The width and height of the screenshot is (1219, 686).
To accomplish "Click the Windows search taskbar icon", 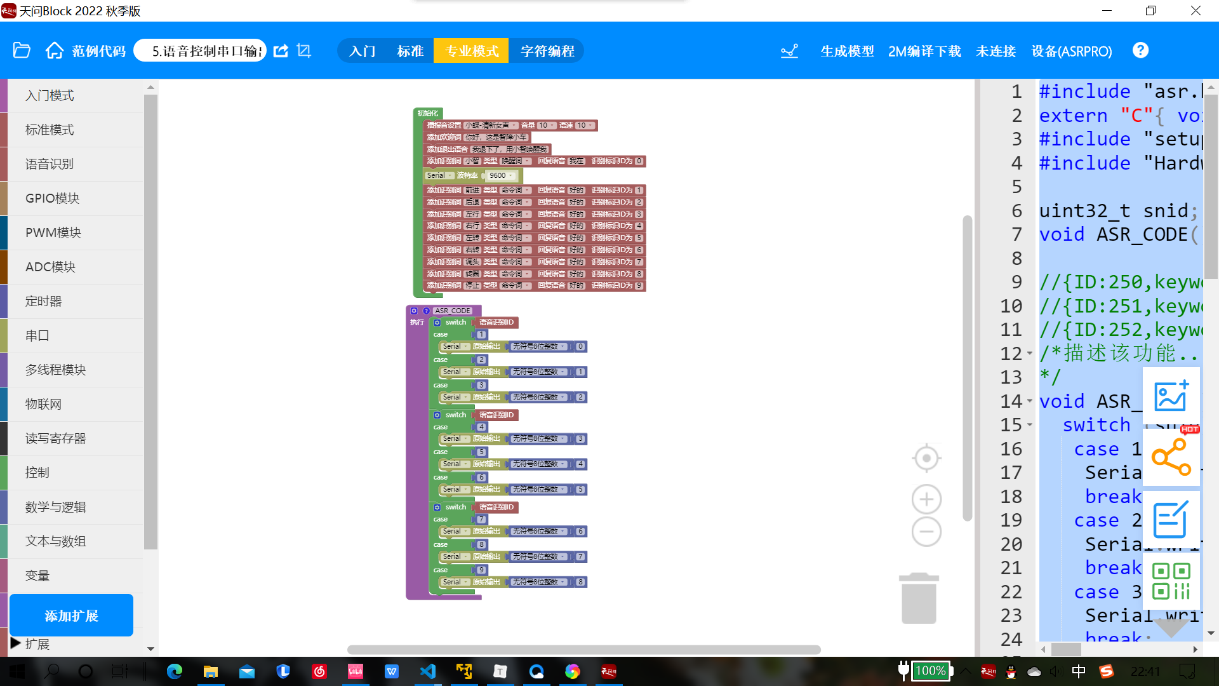I will [x=53, y=671].
